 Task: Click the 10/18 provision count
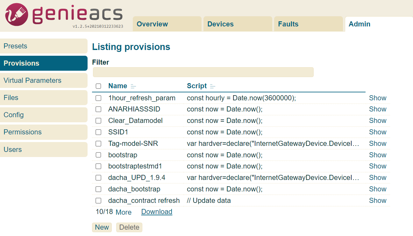(x=104, y=211)
